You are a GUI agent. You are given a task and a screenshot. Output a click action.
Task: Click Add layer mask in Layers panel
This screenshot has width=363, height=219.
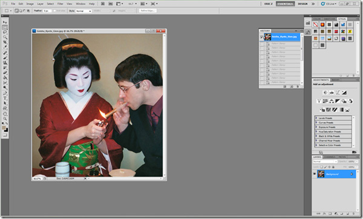tap(330, 214)
